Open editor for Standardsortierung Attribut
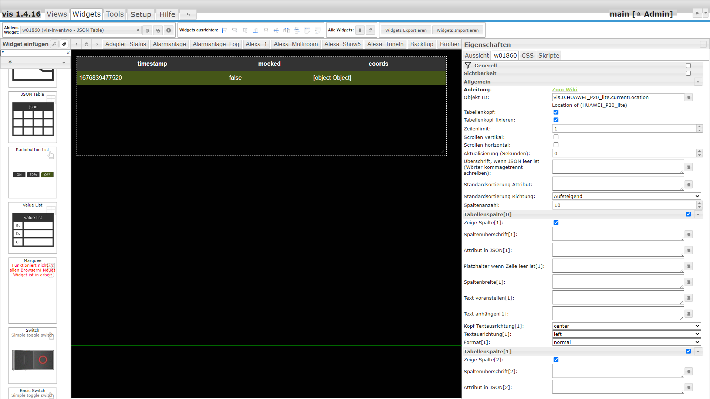The height and width of the screenshot is (399, 710). tap(689, 185)
